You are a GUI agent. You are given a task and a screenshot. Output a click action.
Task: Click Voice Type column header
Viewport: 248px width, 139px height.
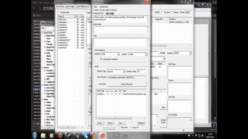(101, 91)
